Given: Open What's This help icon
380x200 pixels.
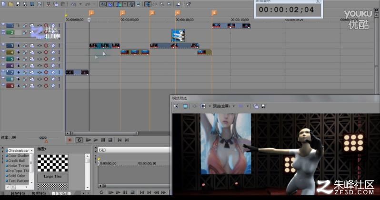Looking at the screenshot, I should click(x=188, y=4).
